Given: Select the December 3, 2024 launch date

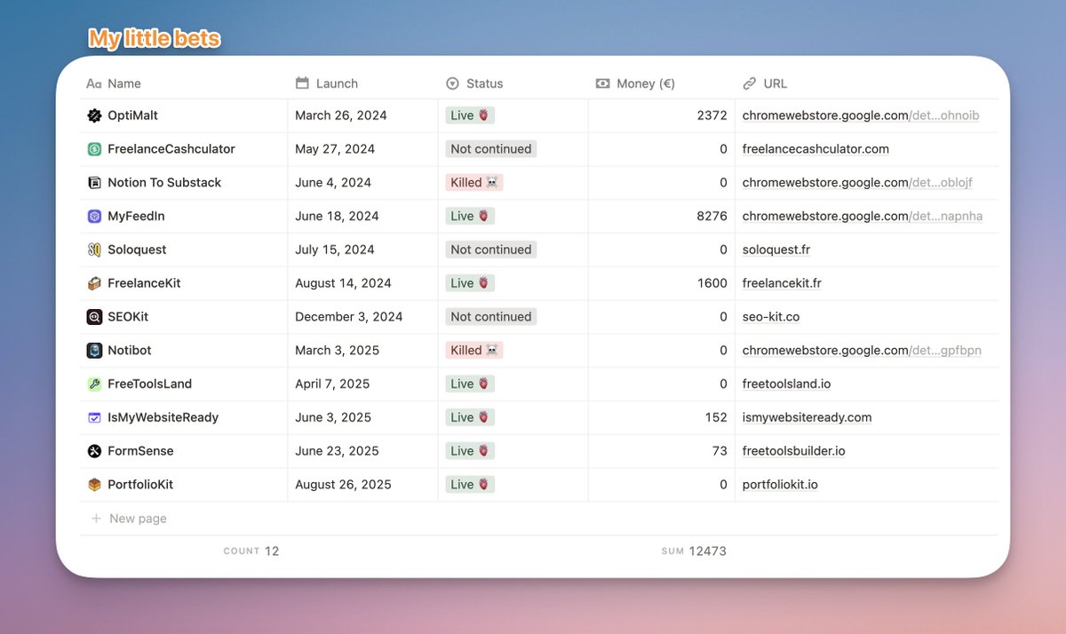Looking at the screenshot, I should click(349, 317).
